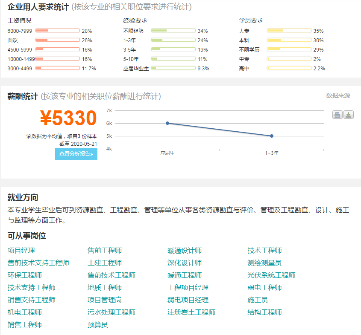Select the 项目管理岗 link

click(105, 300)
